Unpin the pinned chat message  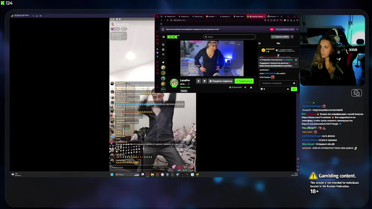click(296, 60)
